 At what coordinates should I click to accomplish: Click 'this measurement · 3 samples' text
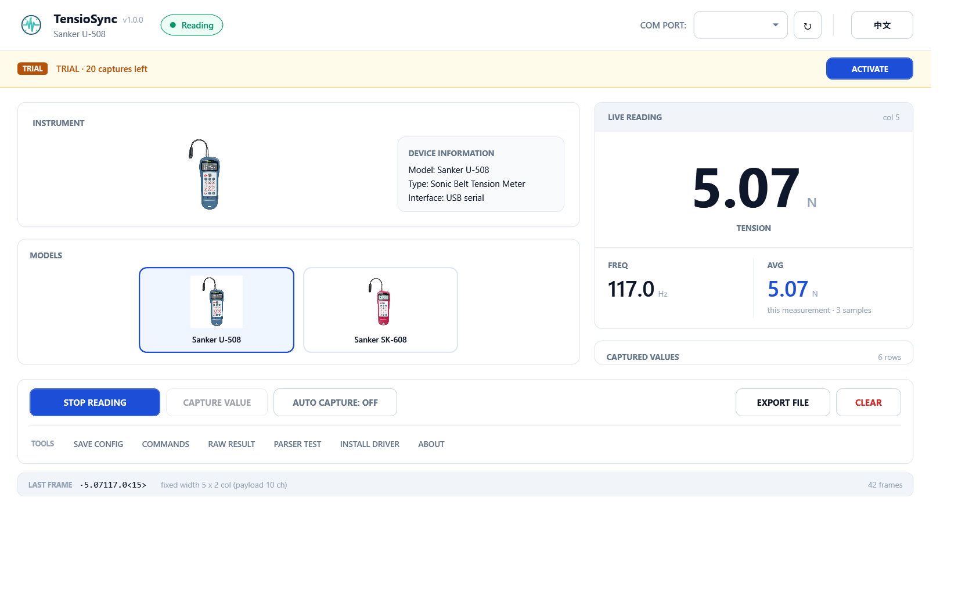click(819, 310)
